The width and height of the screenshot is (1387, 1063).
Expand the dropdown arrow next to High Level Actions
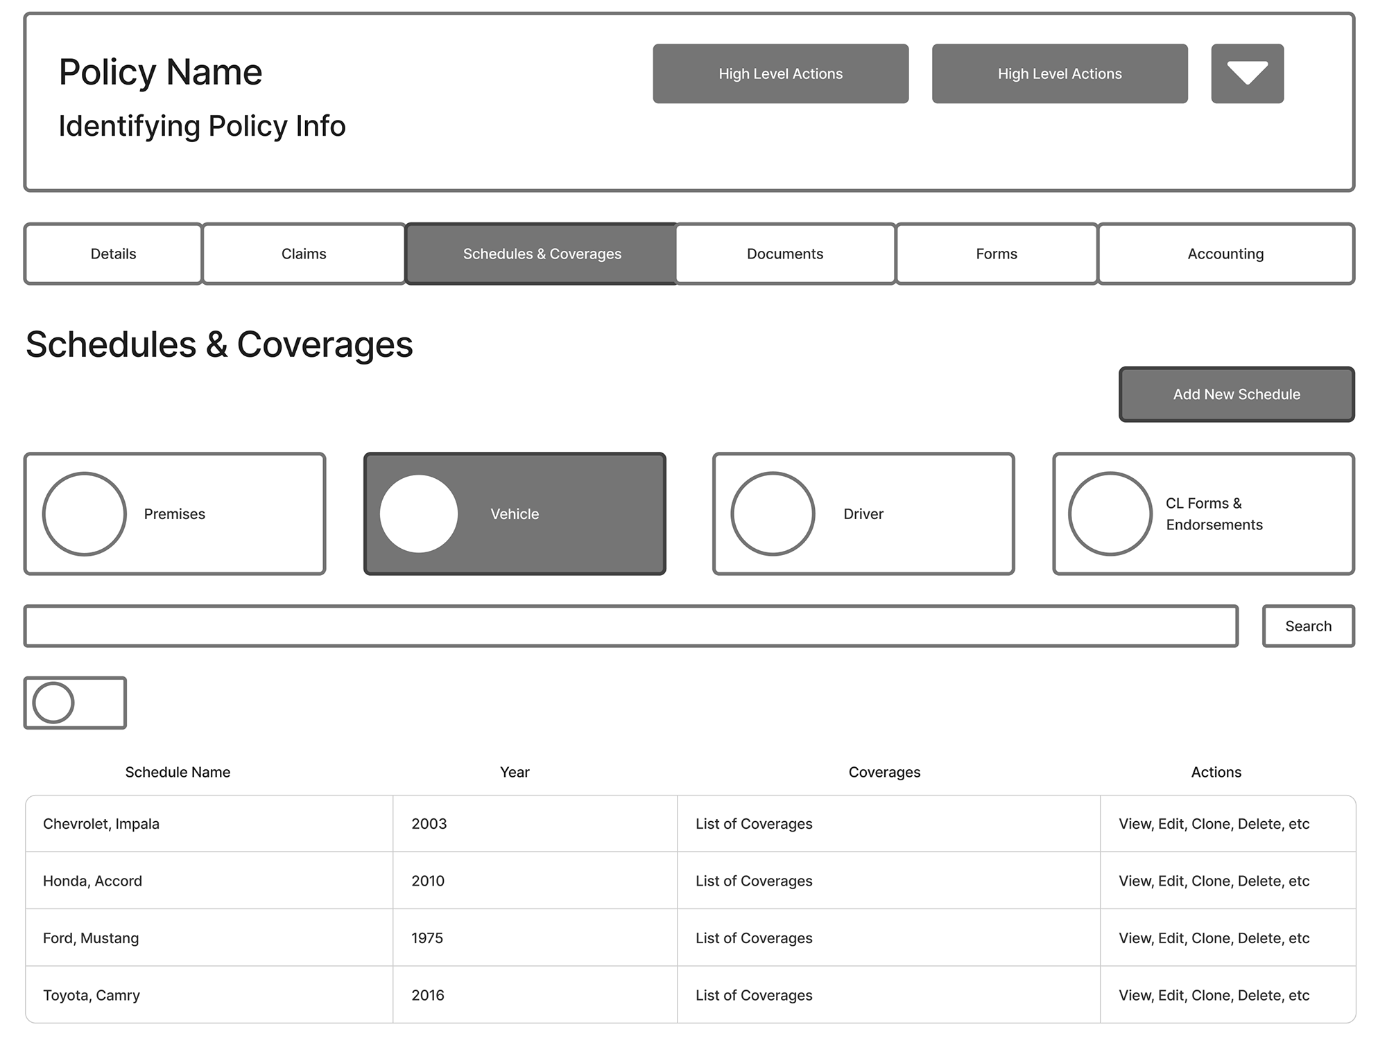click(x=1247, y=73)
